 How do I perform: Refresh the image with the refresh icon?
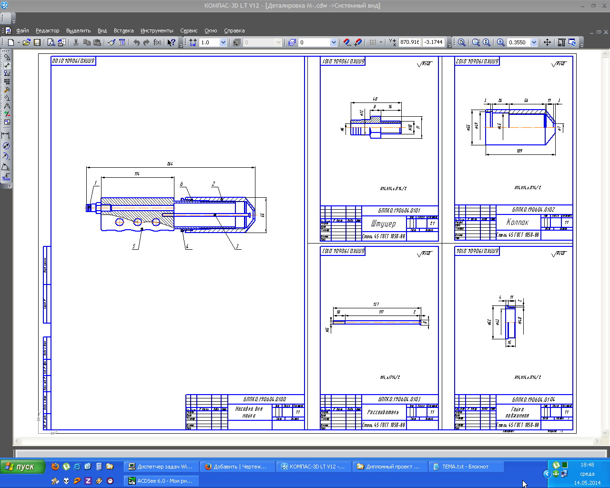(572, 42)
